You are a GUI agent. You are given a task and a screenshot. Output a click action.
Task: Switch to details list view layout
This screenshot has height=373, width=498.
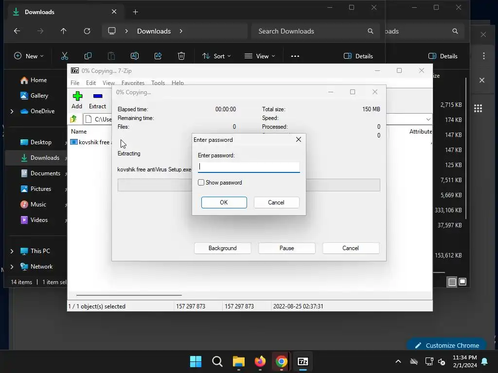[452, 282]
